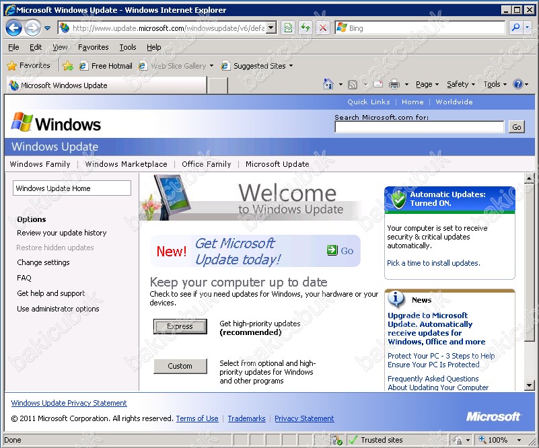Open the Favorites menu
Image resolution: width=539 pixels, height=448 pixels.
[93, 47]
